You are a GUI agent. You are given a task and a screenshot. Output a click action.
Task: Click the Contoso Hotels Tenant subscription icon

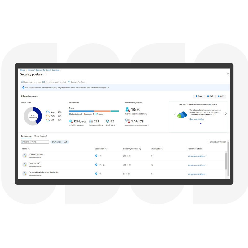click(25, 174)
